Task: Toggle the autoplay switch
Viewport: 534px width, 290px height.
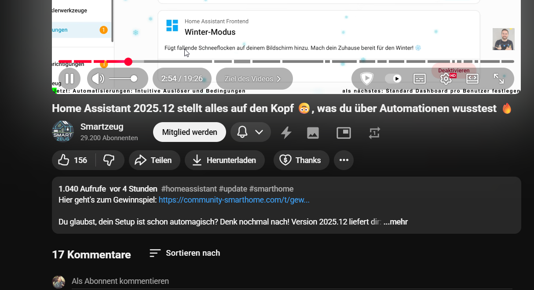Action: (393, 79)
